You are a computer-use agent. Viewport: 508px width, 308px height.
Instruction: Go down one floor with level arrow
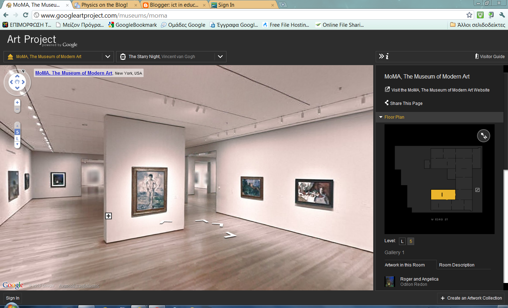pos(17,145)
